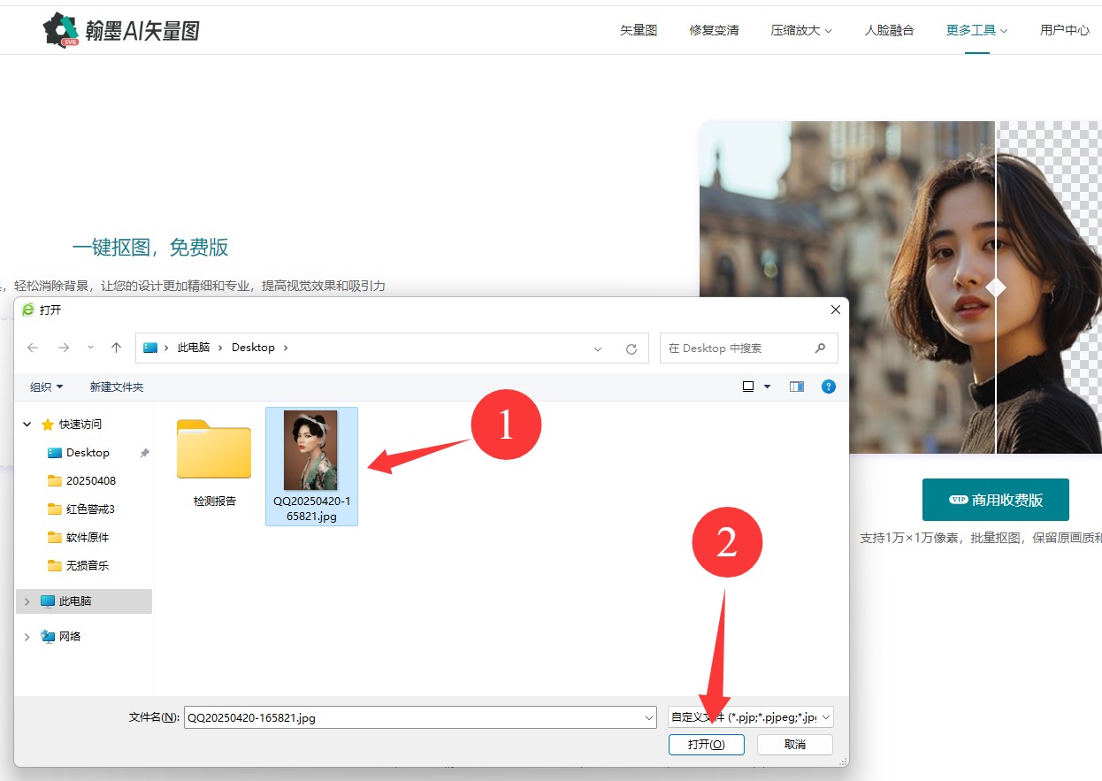Viewport: 1102px width, 781px height.
Task: Open the dialog help icon
Action: click(x=828, y=387)
